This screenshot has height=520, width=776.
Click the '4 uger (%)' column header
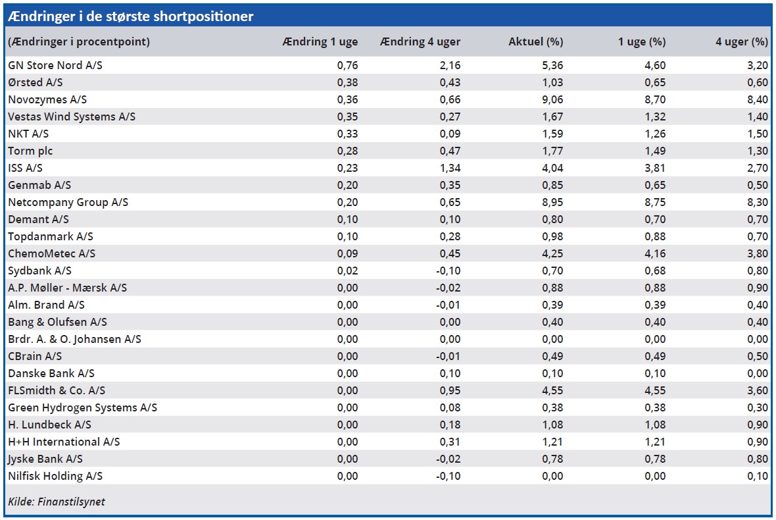(741, 42)
